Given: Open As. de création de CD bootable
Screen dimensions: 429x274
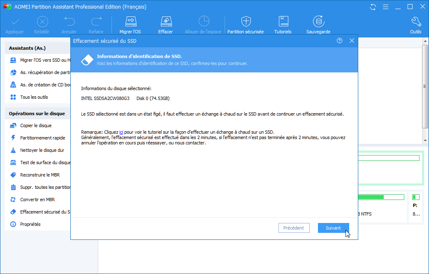Looking at the screenshot, I should pyautogui.click(x=40, y=85).
